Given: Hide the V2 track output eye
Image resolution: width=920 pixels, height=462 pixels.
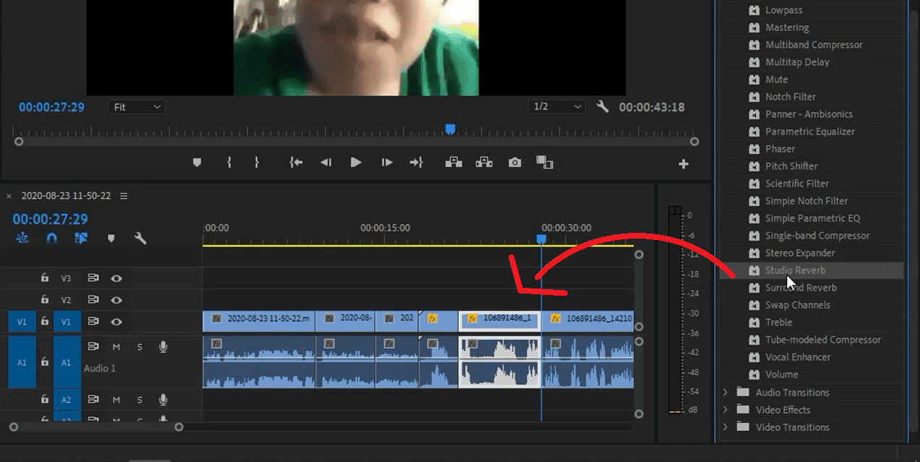Looking at the screenshot, I should (x=116, y=299).
